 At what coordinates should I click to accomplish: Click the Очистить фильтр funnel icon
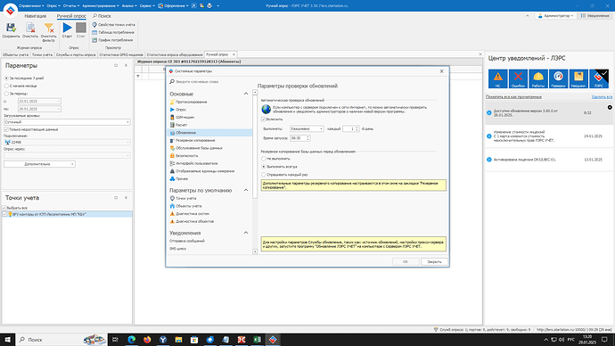[49, 28]
